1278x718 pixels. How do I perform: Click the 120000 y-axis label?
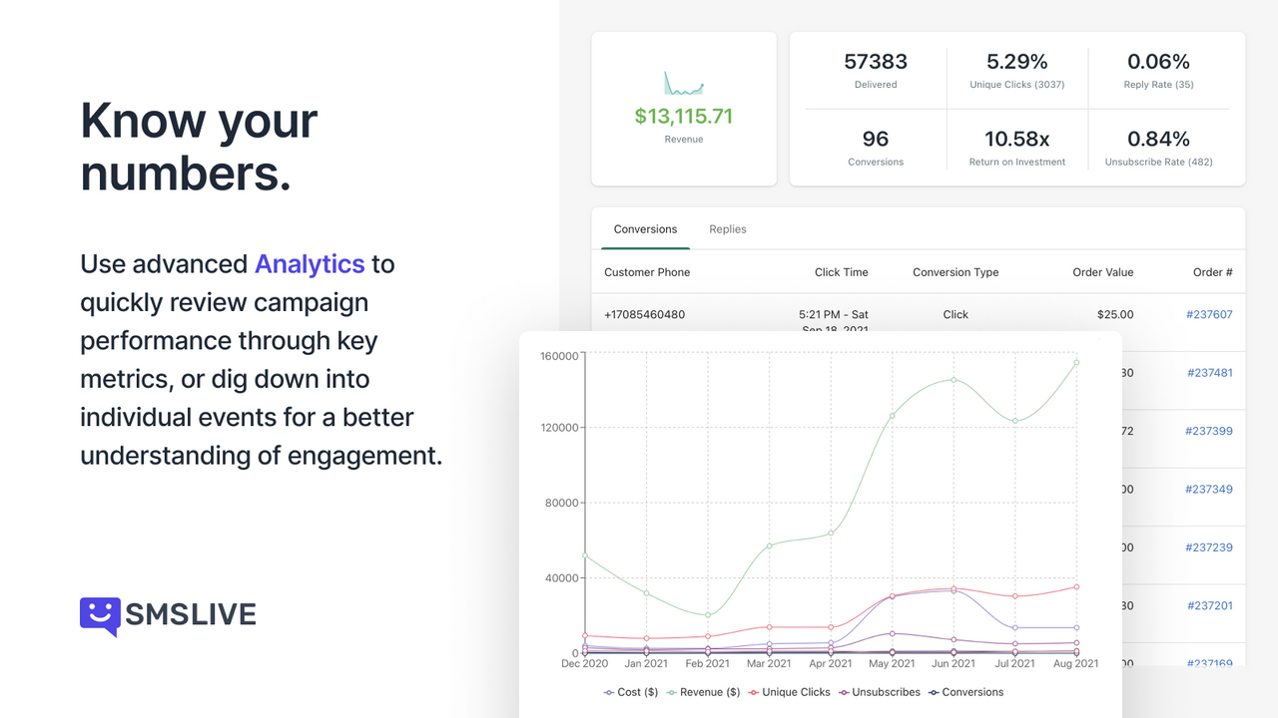(559, 428)
